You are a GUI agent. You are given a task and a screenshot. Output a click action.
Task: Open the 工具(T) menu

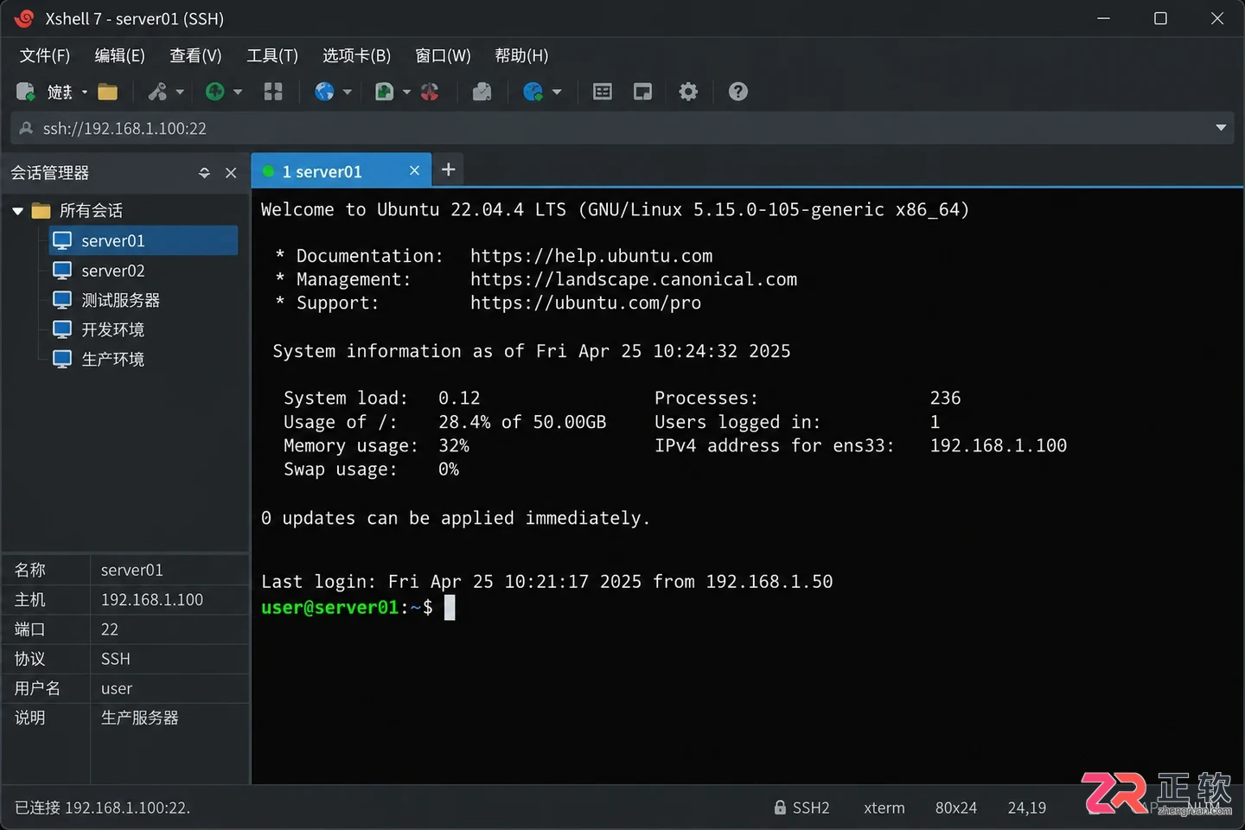coord(272,55)
